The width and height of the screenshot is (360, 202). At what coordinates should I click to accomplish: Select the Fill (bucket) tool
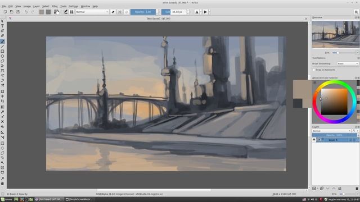point(2,127)
